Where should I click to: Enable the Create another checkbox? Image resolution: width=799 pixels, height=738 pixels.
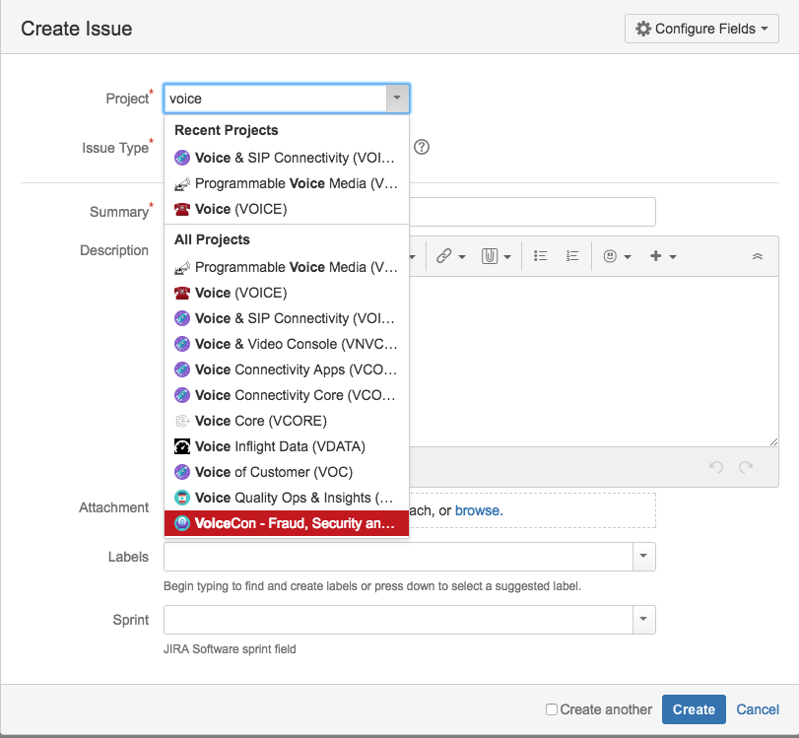552,709
